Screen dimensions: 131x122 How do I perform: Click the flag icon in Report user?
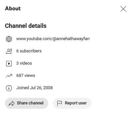point(60,103)
